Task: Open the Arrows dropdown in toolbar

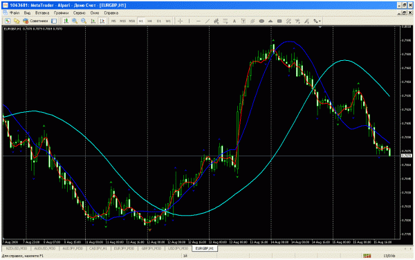Action: tap(317, 21)
